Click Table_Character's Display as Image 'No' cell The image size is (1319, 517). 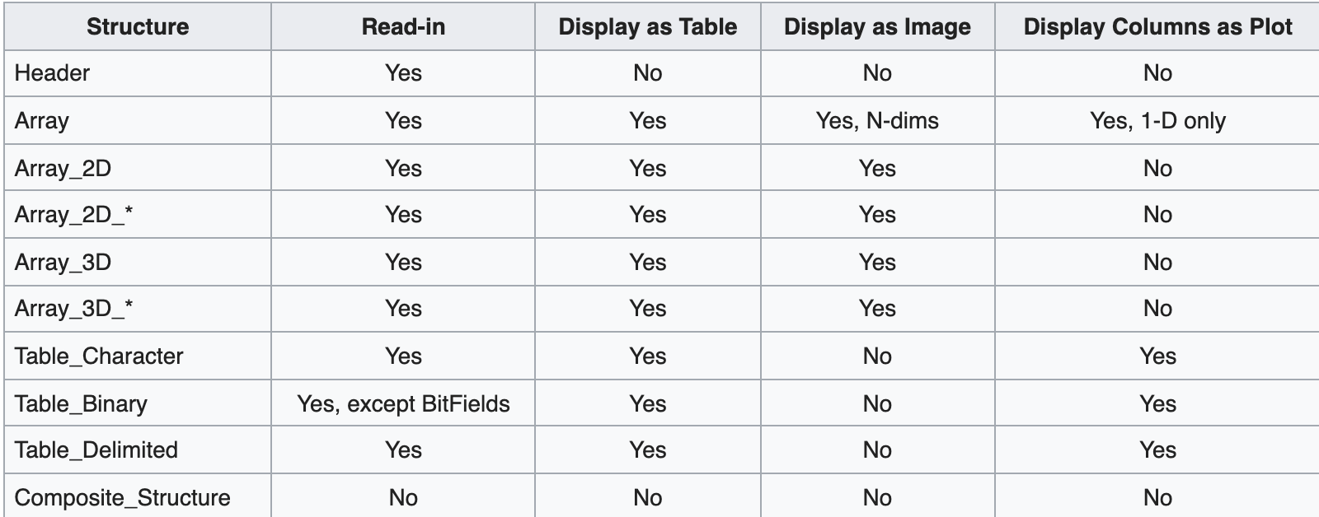(x=877, y=356)
